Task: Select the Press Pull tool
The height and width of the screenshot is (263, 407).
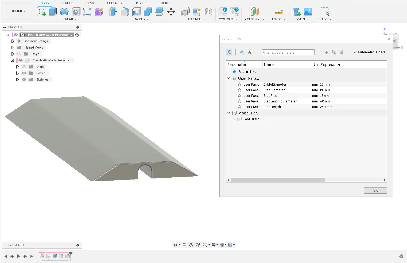Action: pos(113,12)
